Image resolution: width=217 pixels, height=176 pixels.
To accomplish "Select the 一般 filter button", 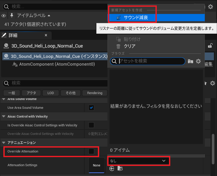I will pyautogui.click(x=12, y=93).
